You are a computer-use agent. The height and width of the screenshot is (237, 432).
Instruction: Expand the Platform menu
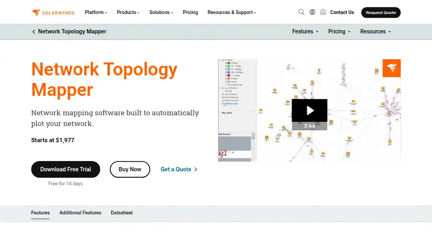click(x=96, y=12)
